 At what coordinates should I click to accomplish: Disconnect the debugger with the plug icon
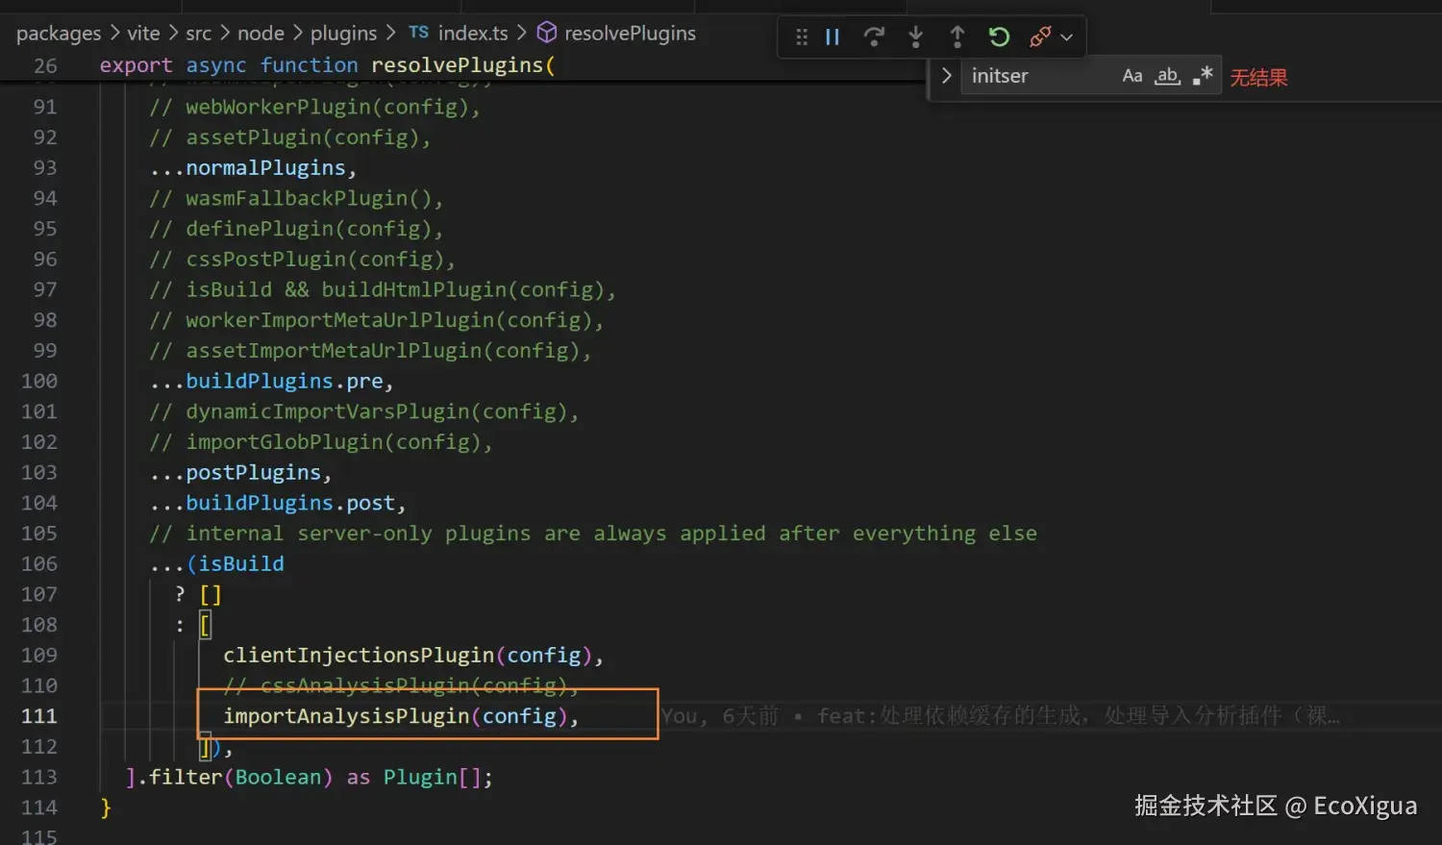point(1040,37)
